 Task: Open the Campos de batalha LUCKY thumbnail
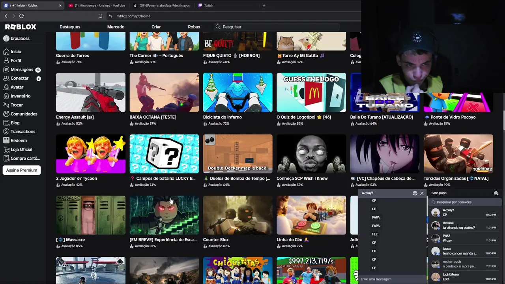pyautogui.click(x=164, y=154)
